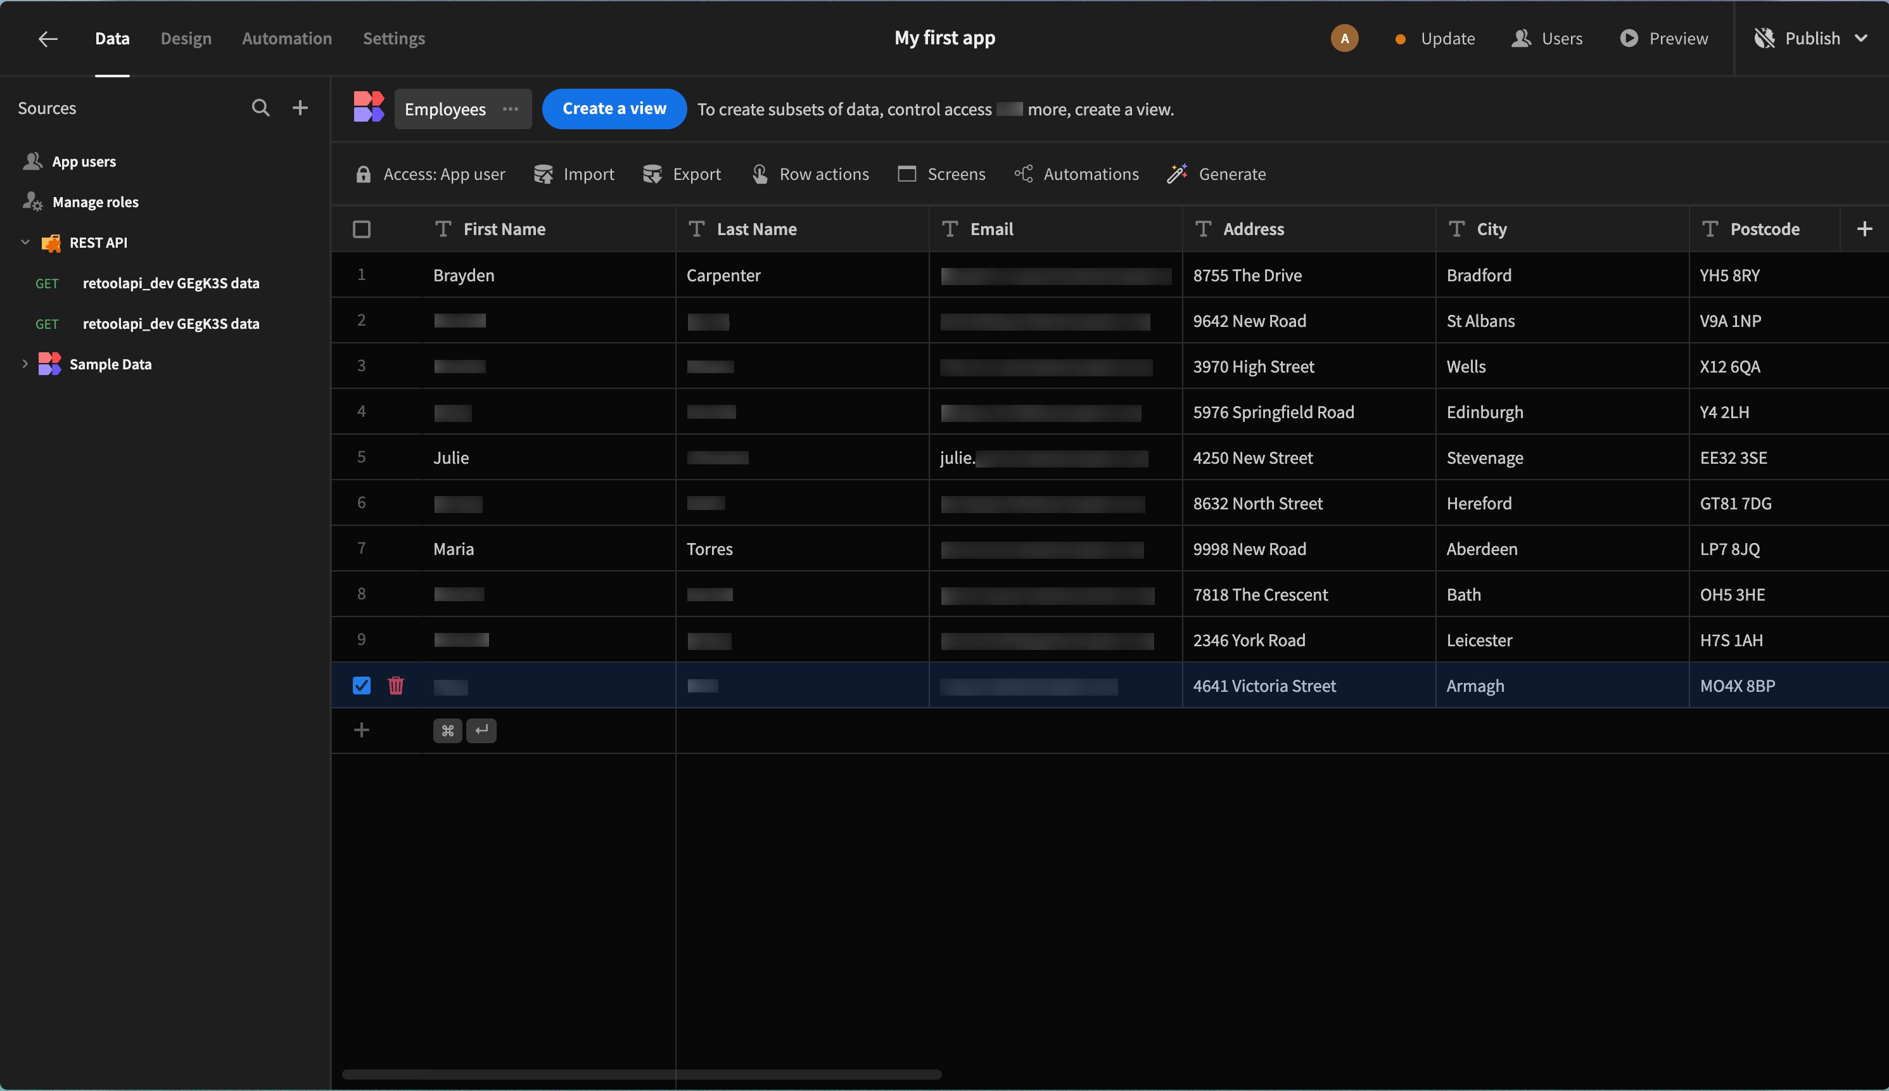
Task: Click the X12 6QA postcode cell
Action: [1789, 366]
